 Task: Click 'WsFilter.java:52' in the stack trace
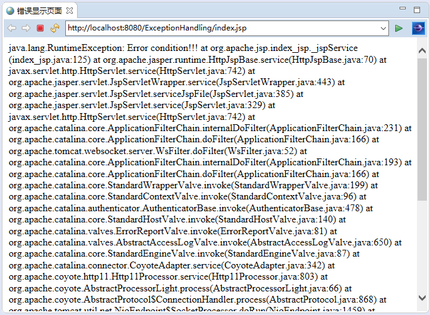[x=261, y=151]
